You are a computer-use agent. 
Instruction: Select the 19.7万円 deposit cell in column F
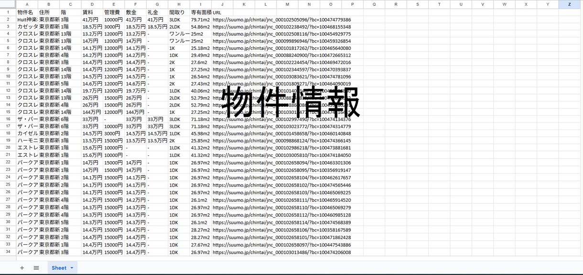135,90
